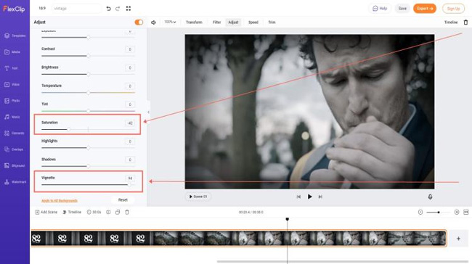Click the Saturation value box
This screenshot has height=264, width=472.
coord(130,123)
